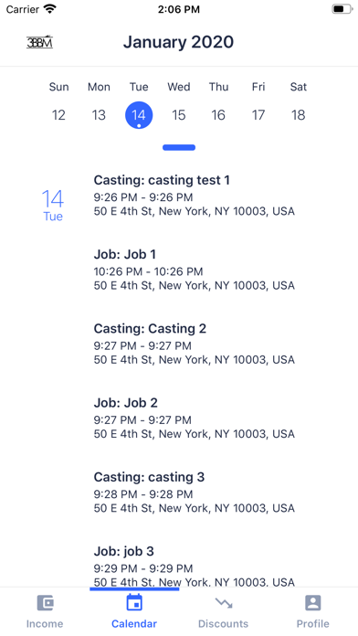This screenshot has width=358, height=636.
Task: Select the Calendar icon in bottom bar
Action: point(134,602)
